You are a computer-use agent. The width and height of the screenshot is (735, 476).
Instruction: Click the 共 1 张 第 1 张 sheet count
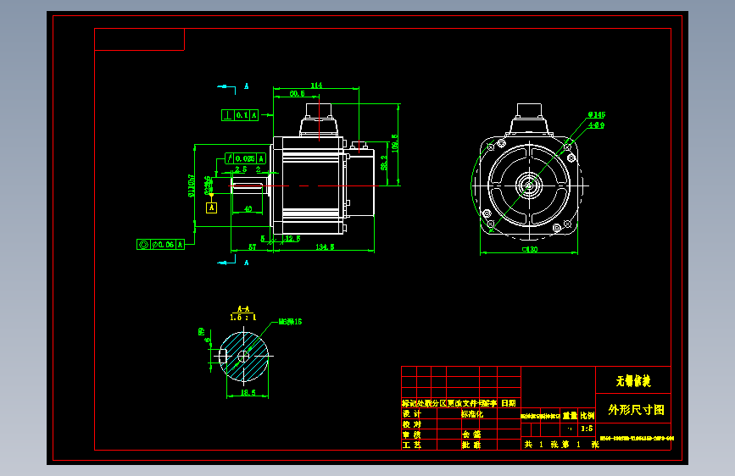coord(561,444)
